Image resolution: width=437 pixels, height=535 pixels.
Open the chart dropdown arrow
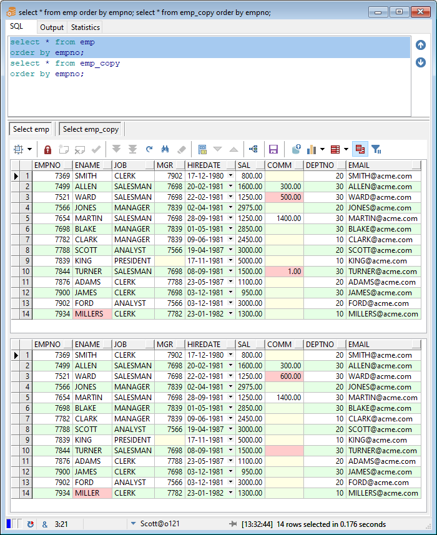click(x=322, y=149)
